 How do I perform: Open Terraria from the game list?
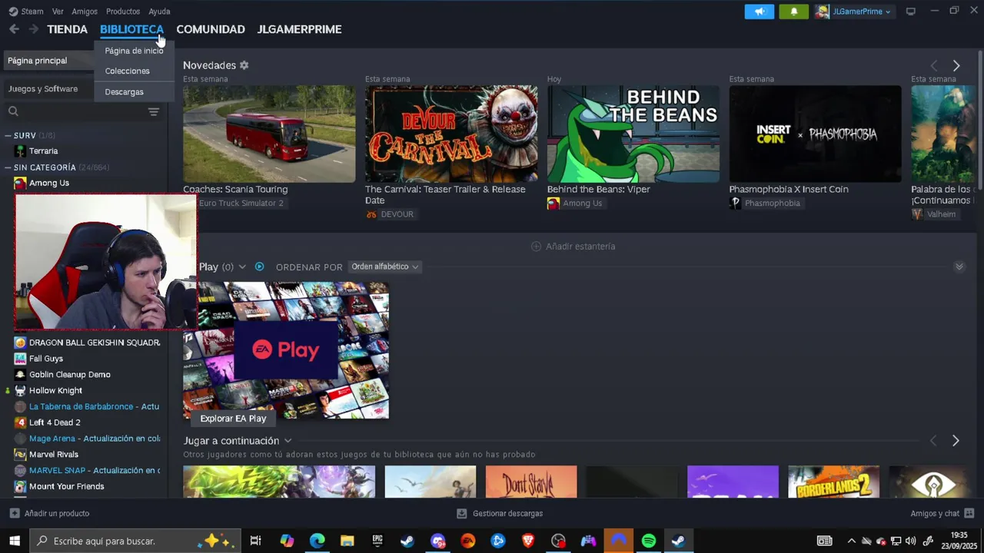pos(43,151)
